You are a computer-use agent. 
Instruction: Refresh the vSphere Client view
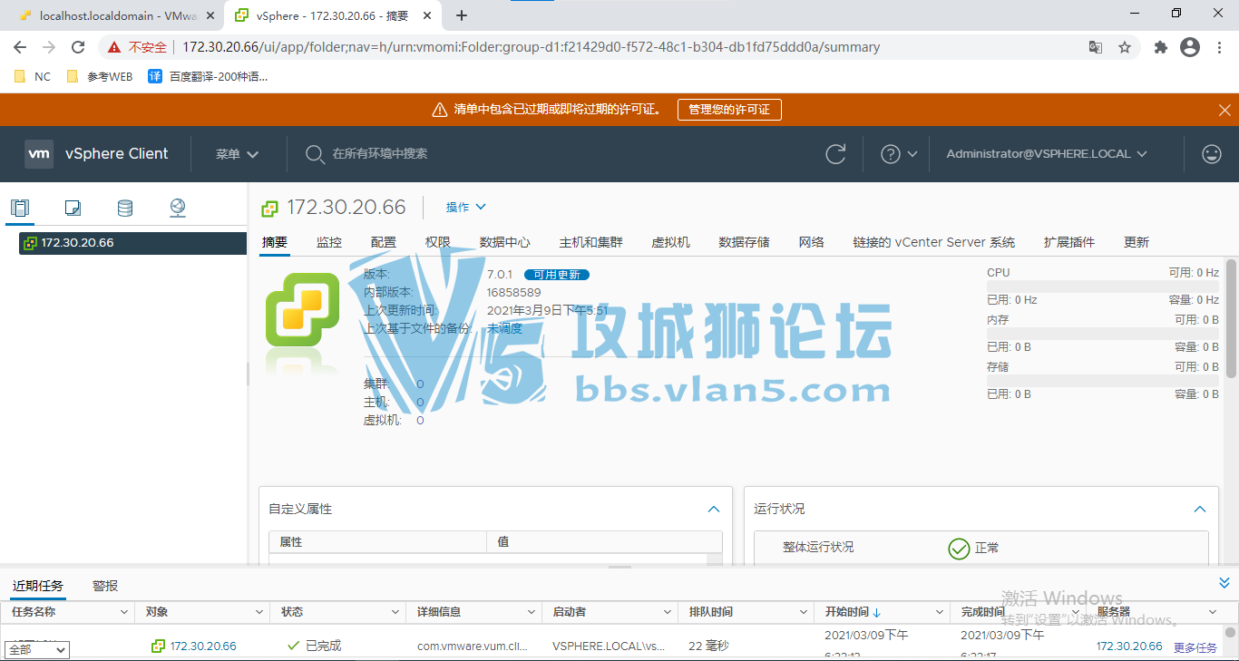click(x=835, y=153)
